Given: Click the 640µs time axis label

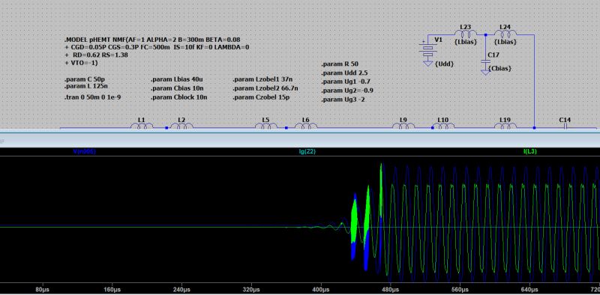Looking at the screenshot, I should pyautogui.click(x=530, y=290).
